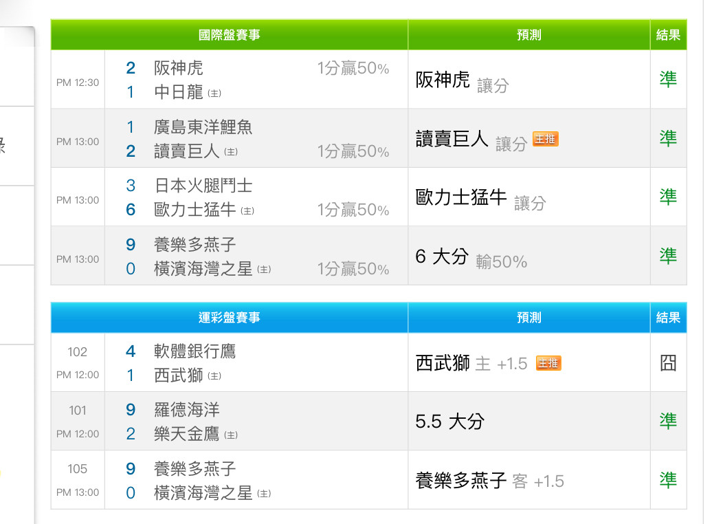
Task: Click the 準 result for the 阪神虎 prediction
Action: click(668, 80)
